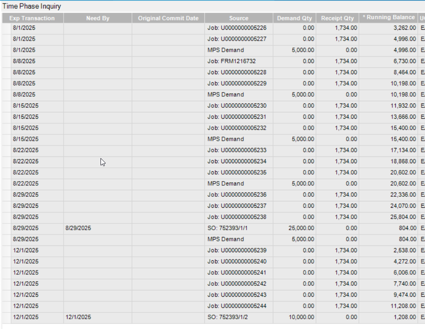Screen dimensions: 425x329
Task: Select row selector for SO: 752393/1/1
Action: 6,228
